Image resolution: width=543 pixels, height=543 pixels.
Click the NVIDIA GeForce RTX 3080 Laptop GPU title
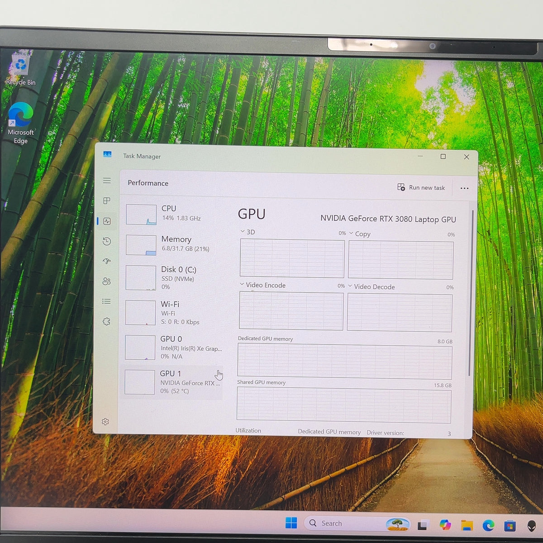(388, 219)
